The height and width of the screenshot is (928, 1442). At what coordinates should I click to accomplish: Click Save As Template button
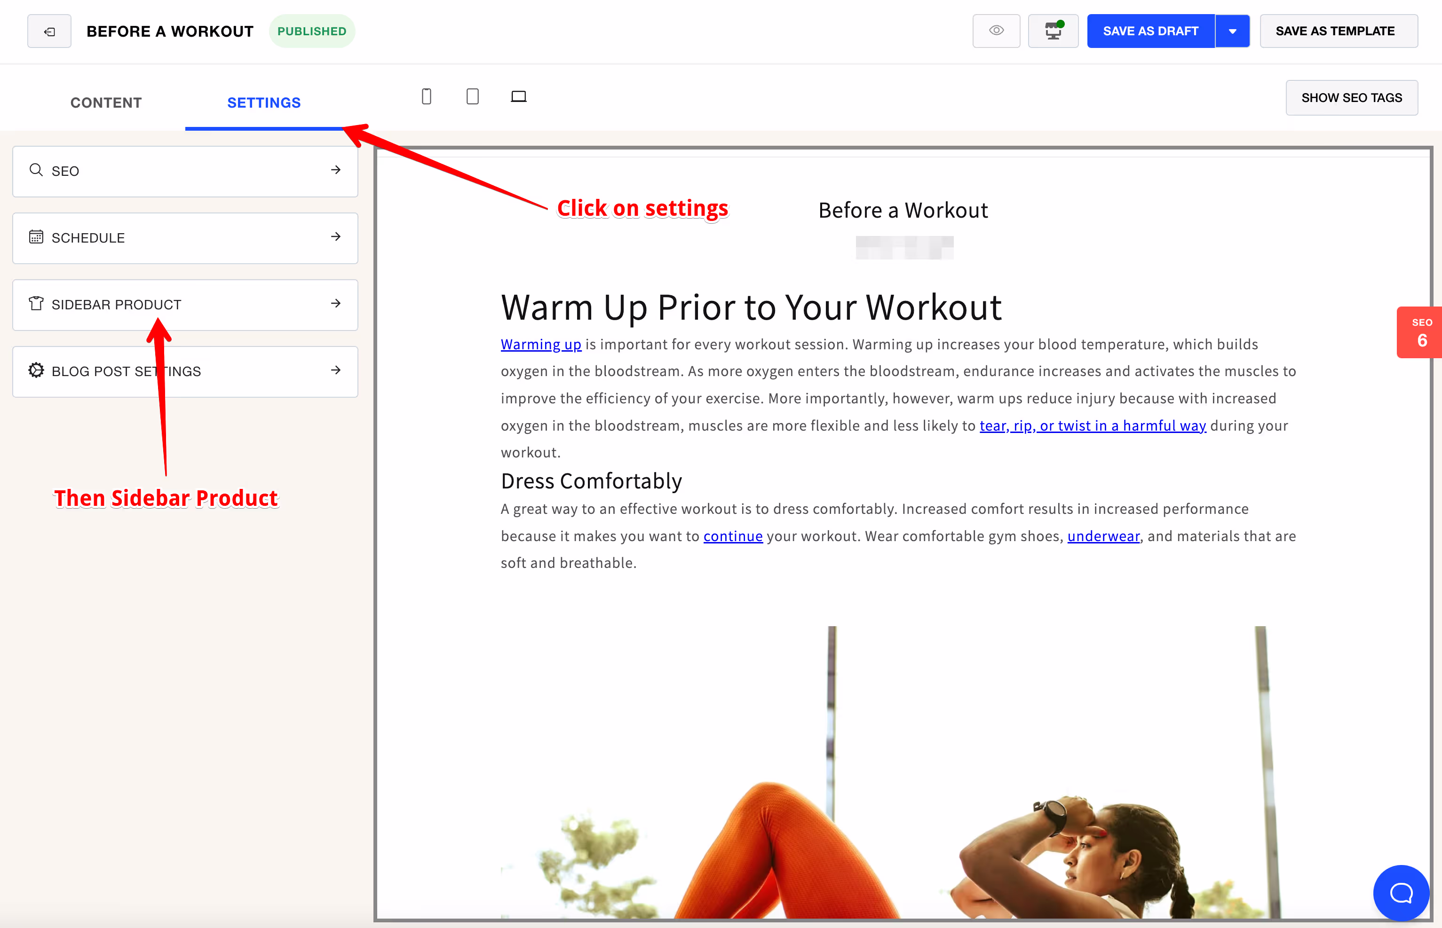1339,31
